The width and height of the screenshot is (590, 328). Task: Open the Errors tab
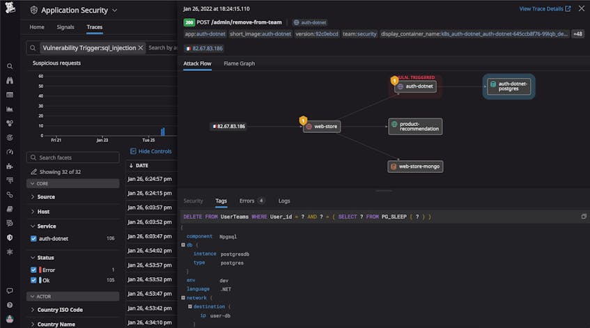tap(251, 201)
